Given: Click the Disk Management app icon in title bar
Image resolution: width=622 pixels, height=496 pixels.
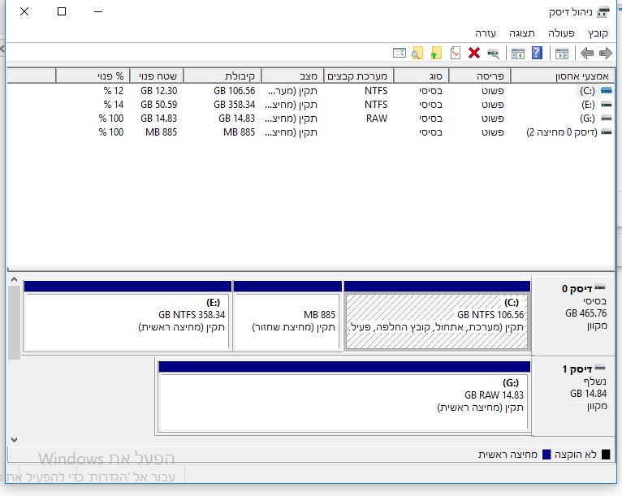Looking at the screenshot, I should tap(603, 12).
